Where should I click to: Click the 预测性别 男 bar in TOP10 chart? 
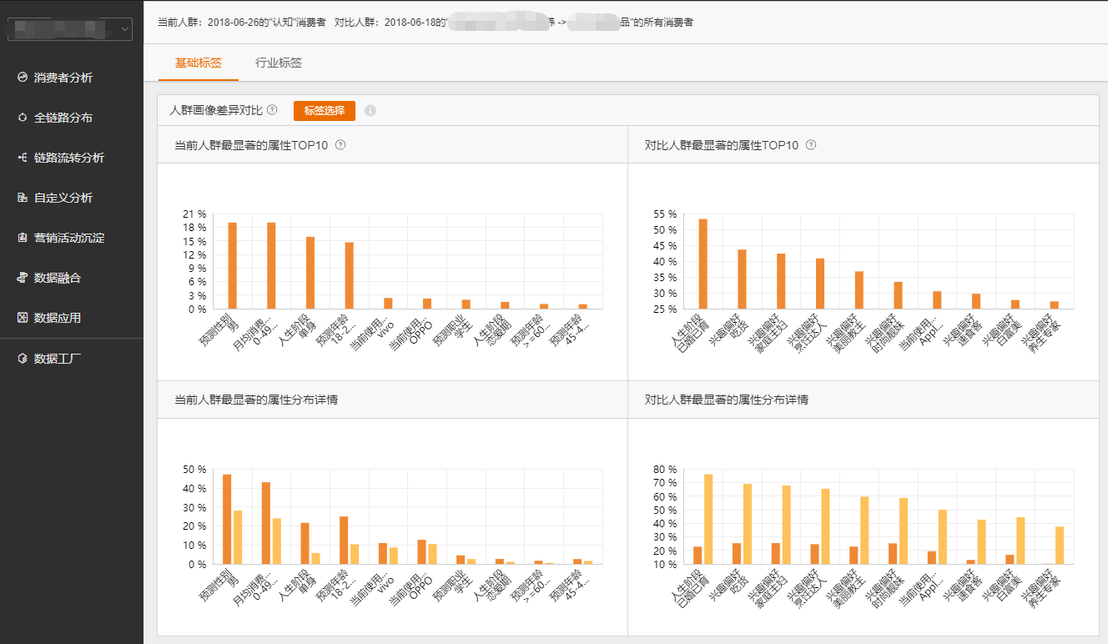233,265
